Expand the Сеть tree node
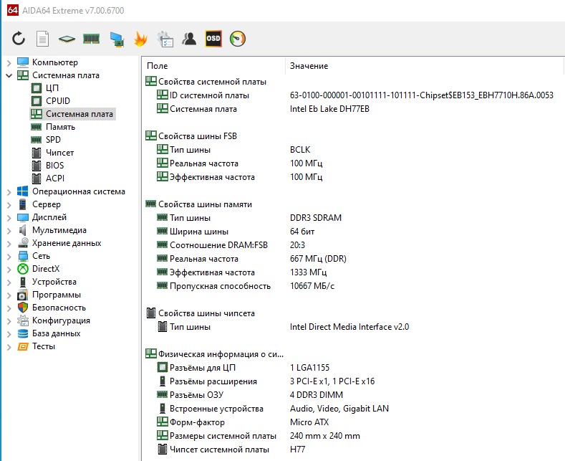The height and width of the screenshot is (461, 565). pyautogui.click(x=9, y=257)
